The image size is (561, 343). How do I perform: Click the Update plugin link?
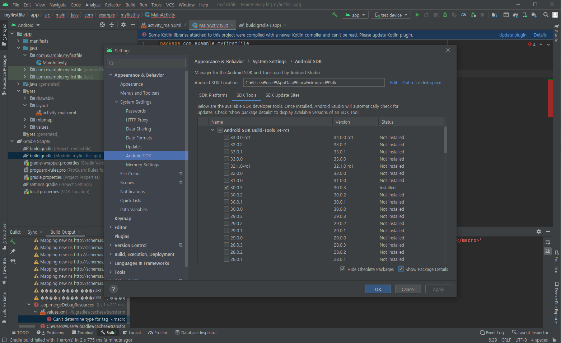pos(513,35)
